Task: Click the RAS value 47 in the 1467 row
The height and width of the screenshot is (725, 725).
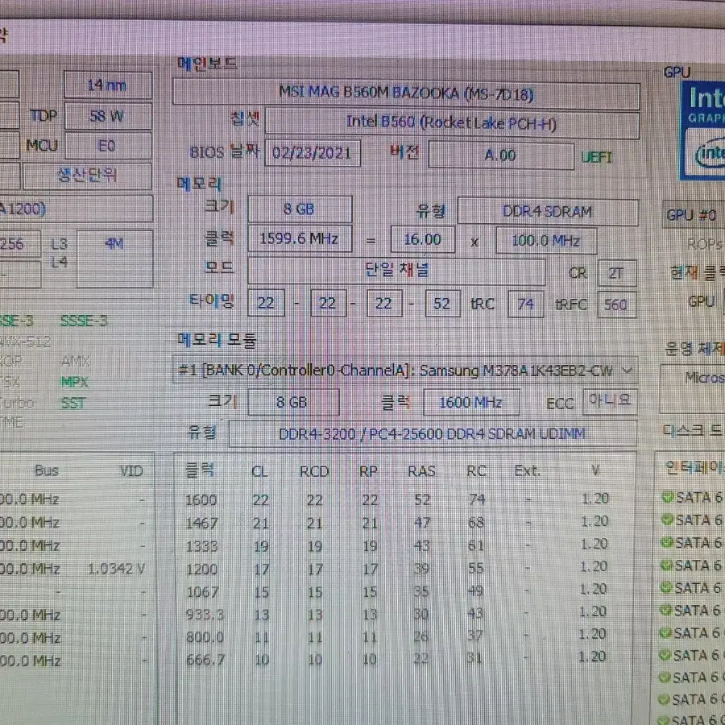Action: point(421,523)
